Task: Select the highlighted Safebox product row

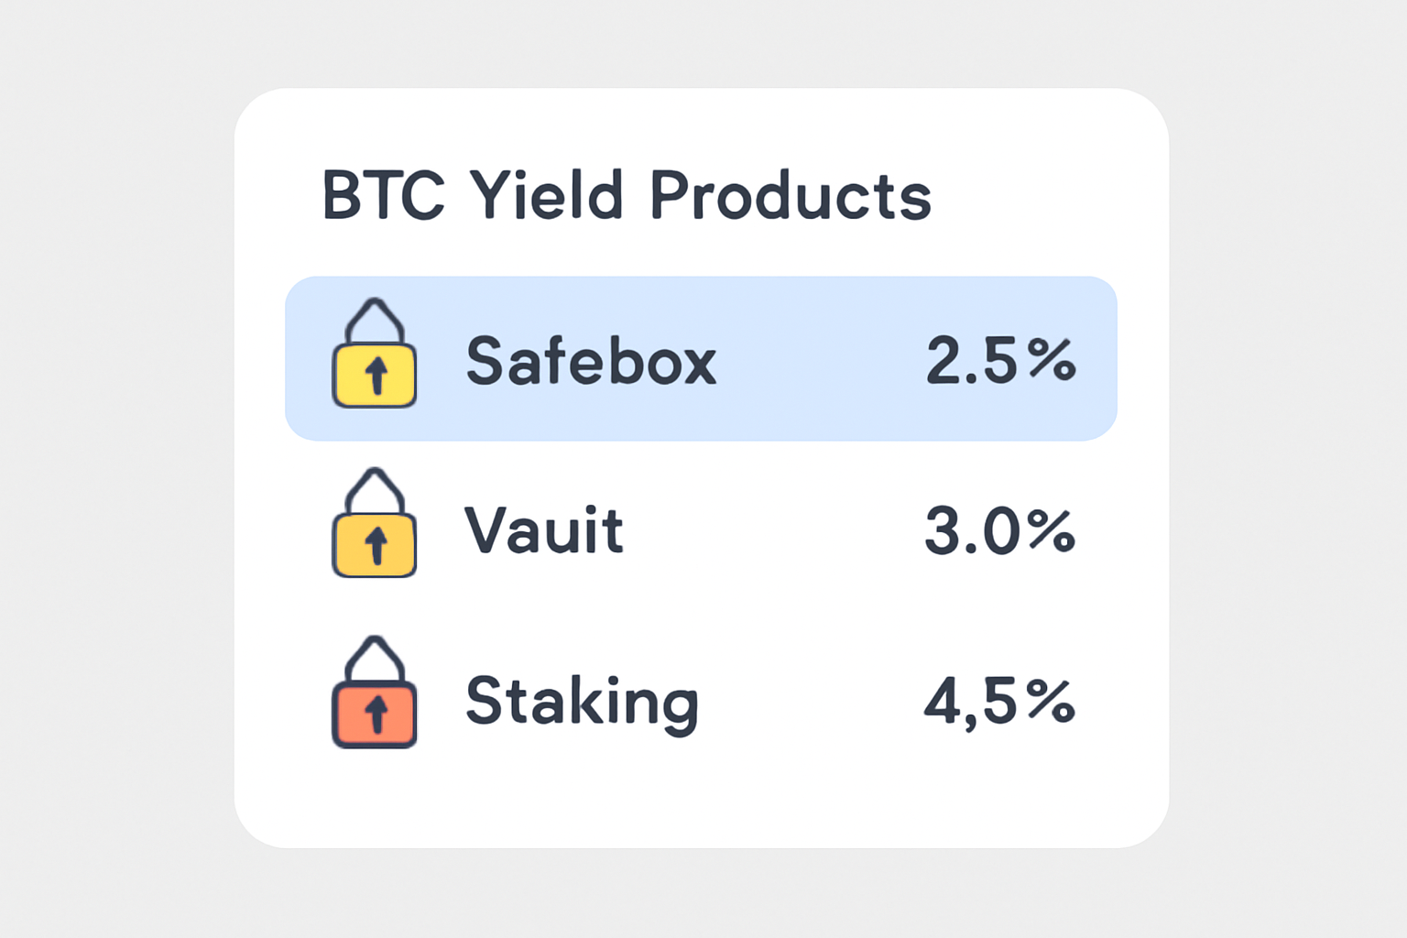Action: [702, 357]
